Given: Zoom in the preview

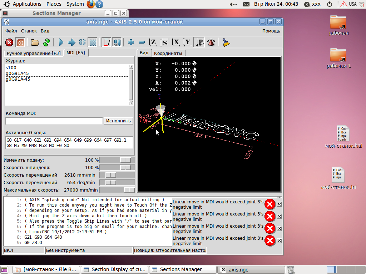Looking at the screenshot, I should tap(131, 42).
